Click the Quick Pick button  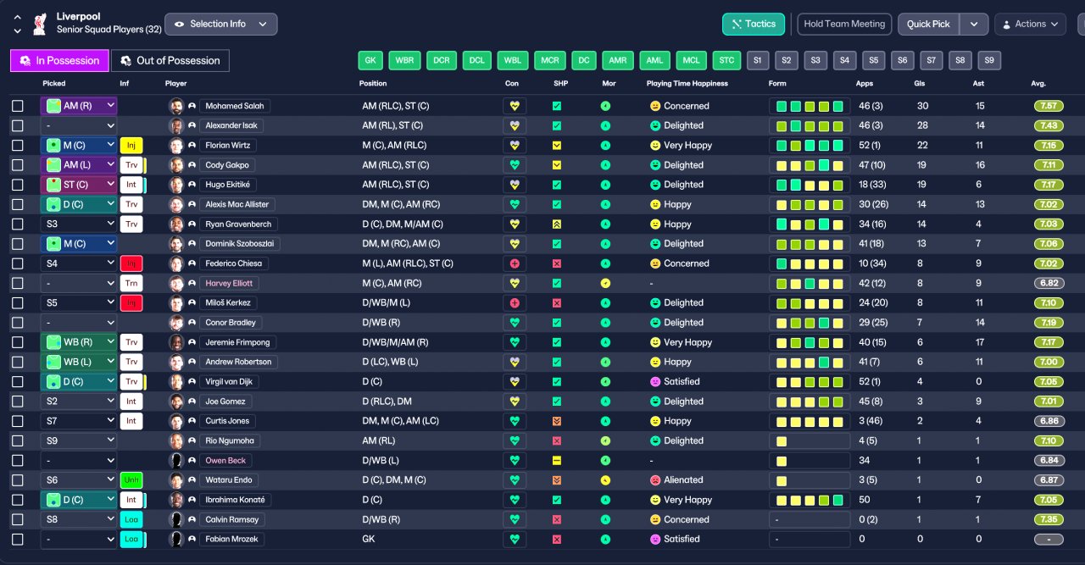928,24
